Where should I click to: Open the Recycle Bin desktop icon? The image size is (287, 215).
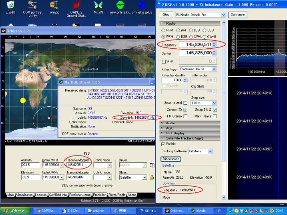click(11, 7)
